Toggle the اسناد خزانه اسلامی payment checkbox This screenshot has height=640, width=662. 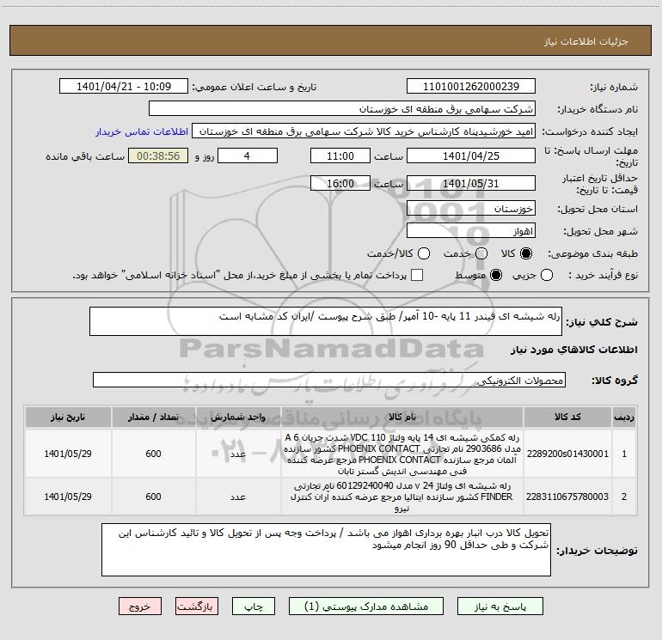tap(417, 275)
